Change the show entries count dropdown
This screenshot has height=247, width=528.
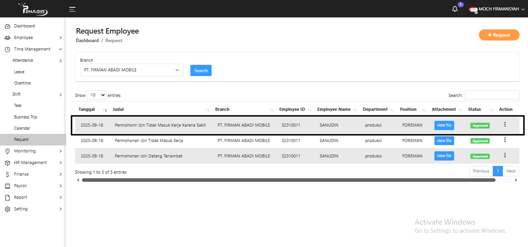pyautogui.click(x=96, y=95)
